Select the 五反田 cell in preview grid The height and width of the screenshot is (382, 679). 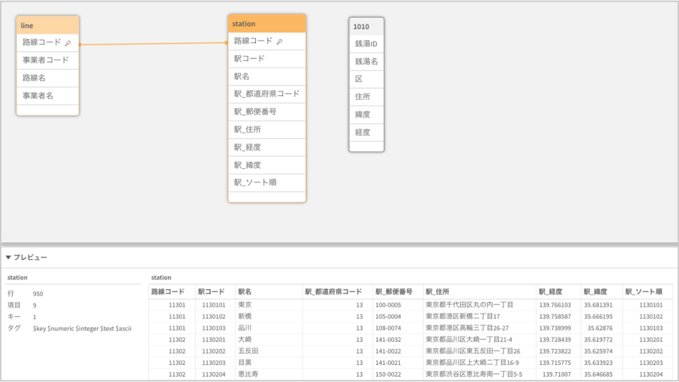click(x=247, y=351)
